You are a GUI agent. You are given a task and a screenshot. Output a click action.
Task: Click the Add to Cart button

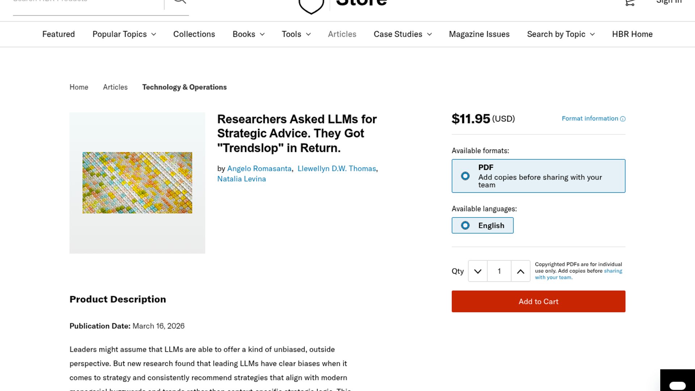(x=538, y=301)
